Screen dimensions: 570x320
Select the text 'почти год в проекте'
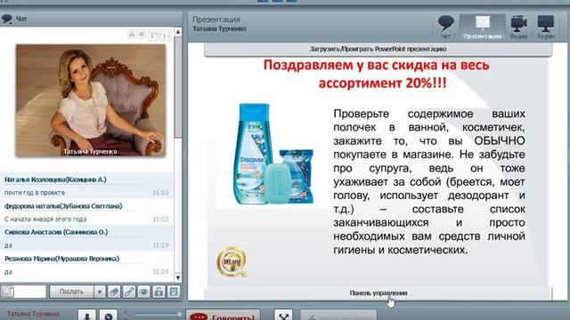tap(35, 193)
